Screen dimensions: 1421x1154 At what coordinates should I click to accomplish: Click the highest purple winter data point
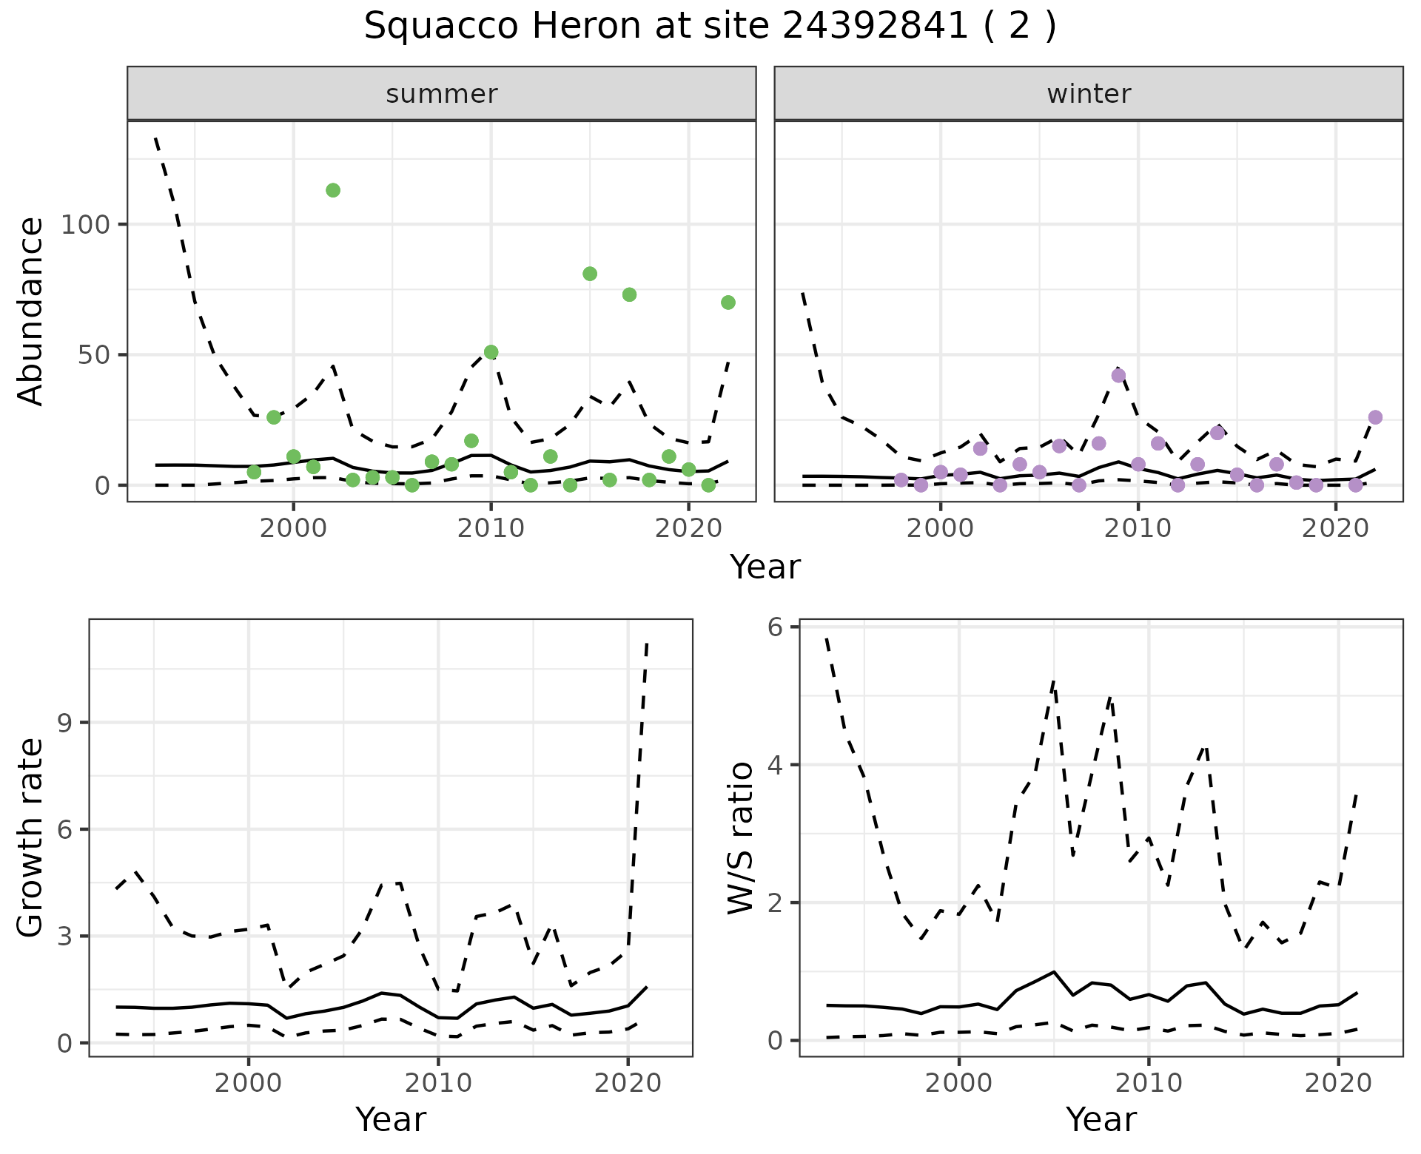coord(1118,376)
